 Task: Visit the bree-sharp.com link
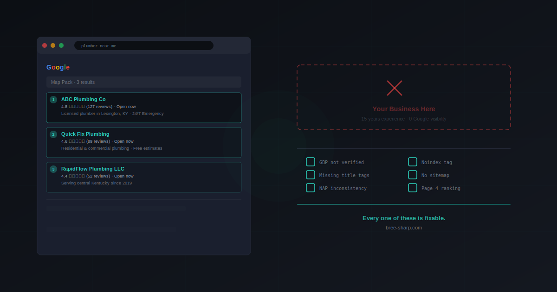coord(403,228)
